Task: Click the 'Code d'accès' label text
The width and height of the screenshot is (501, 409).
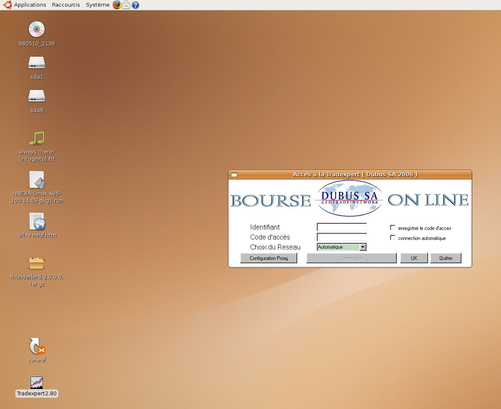Action: pyautogui.click(x=270, y=237)
